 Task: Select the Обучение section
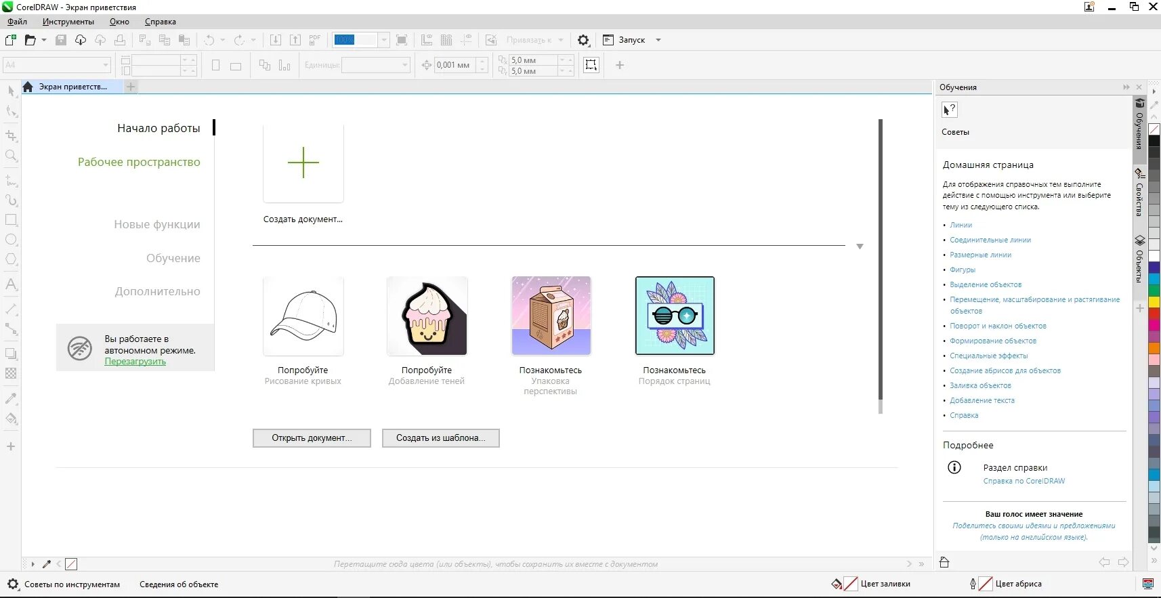(173, 258)
